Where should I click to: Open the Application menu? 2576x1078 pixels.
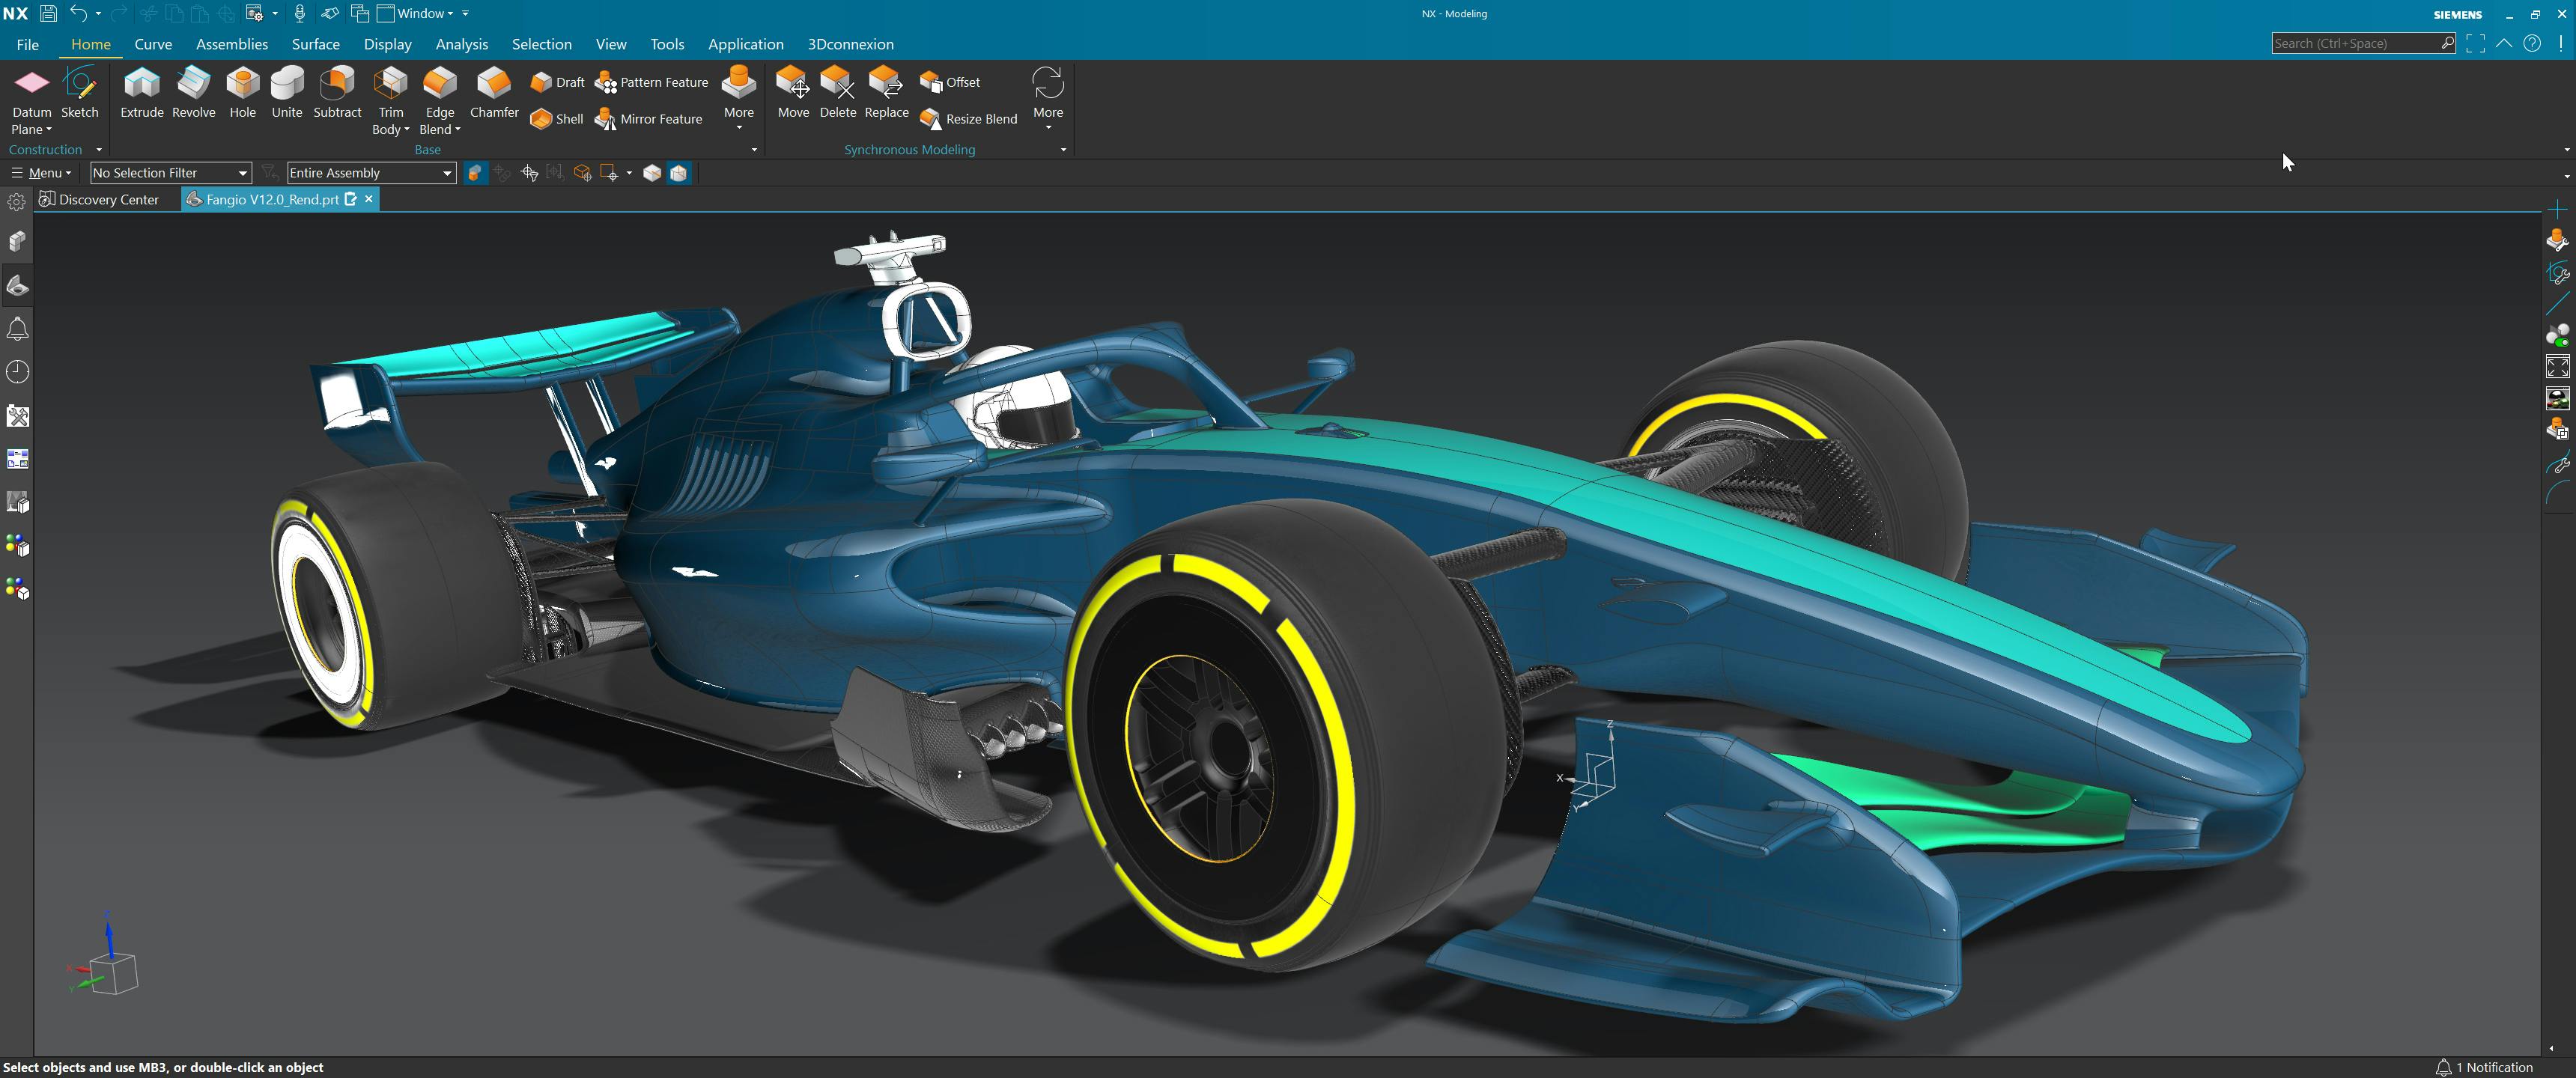(746, 44)
